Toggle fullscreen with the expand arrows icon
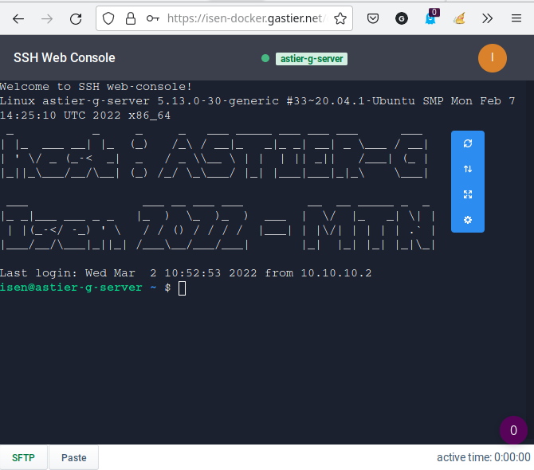The image size is (534, 470). point(468,194)
